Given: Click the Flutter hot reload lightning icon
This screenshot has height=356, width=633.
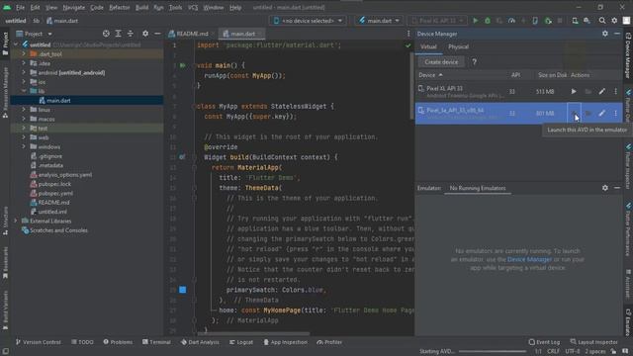Looking at the screenshot, I should 523,21.
